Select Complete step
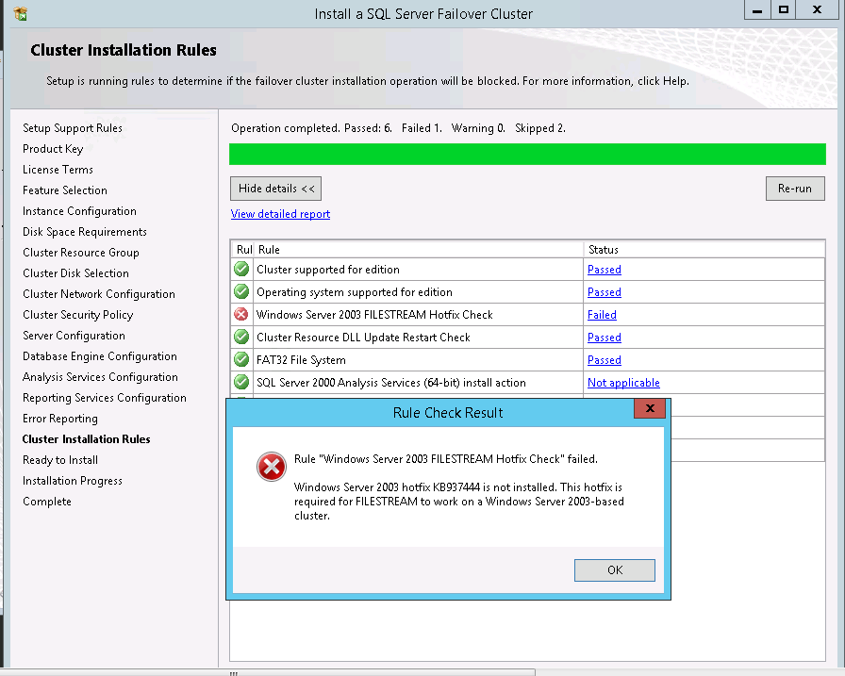Screen dimensions: 845x676 pyautogui.click(x=47, y=502)
